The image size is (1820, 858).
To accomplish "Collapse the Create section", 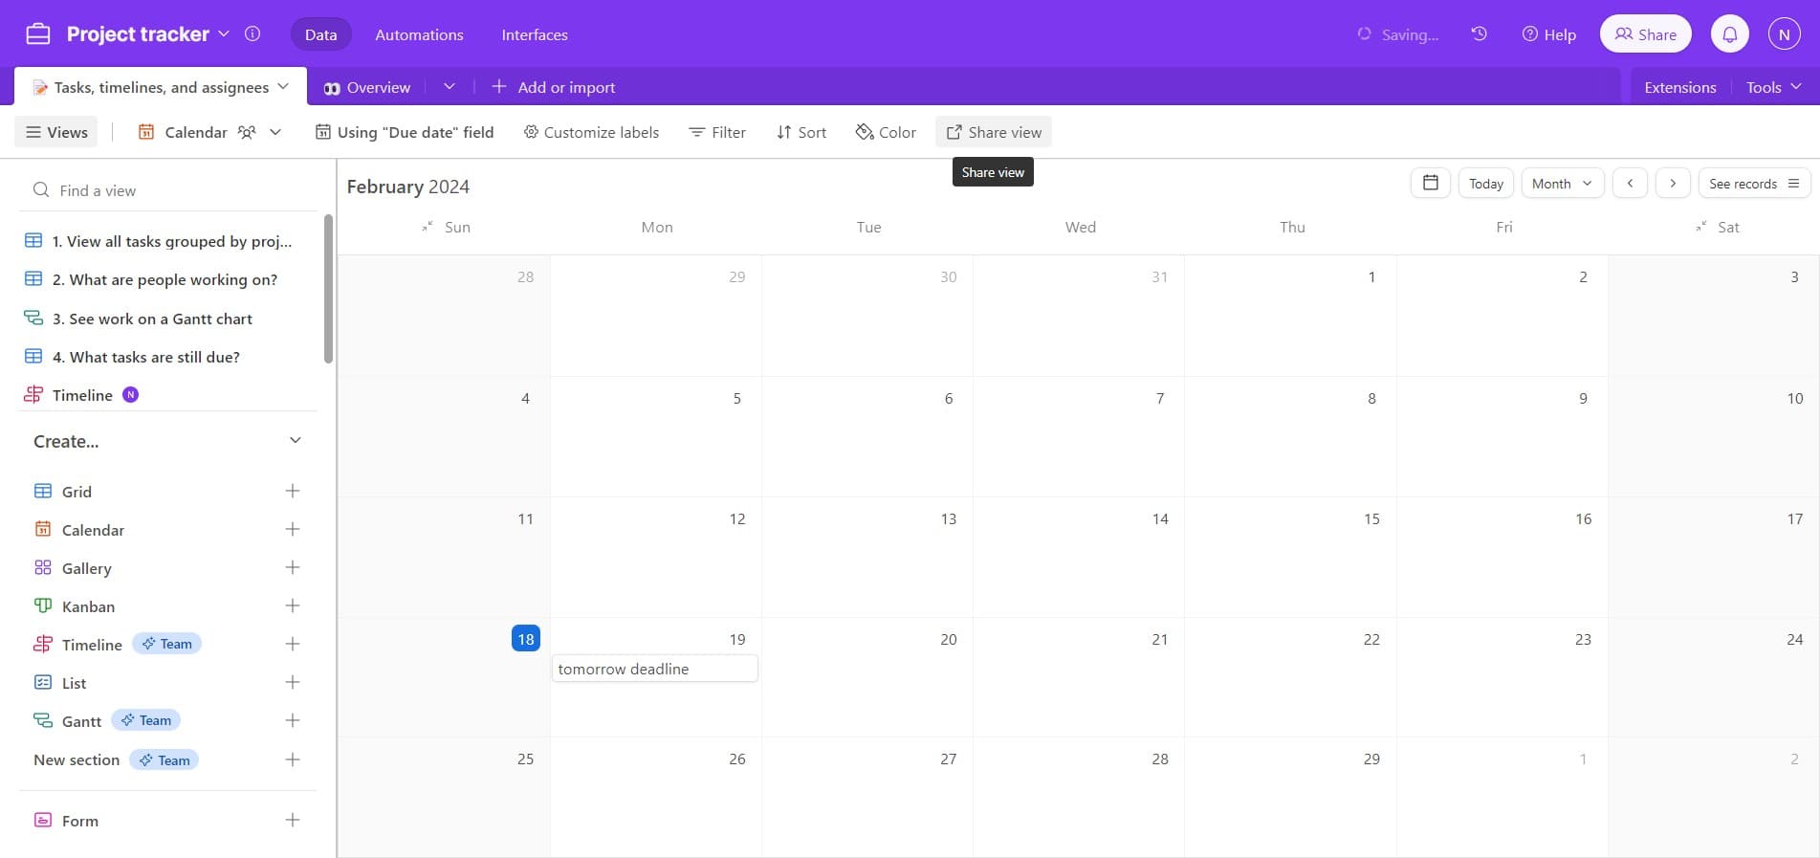I will [295, 441].
